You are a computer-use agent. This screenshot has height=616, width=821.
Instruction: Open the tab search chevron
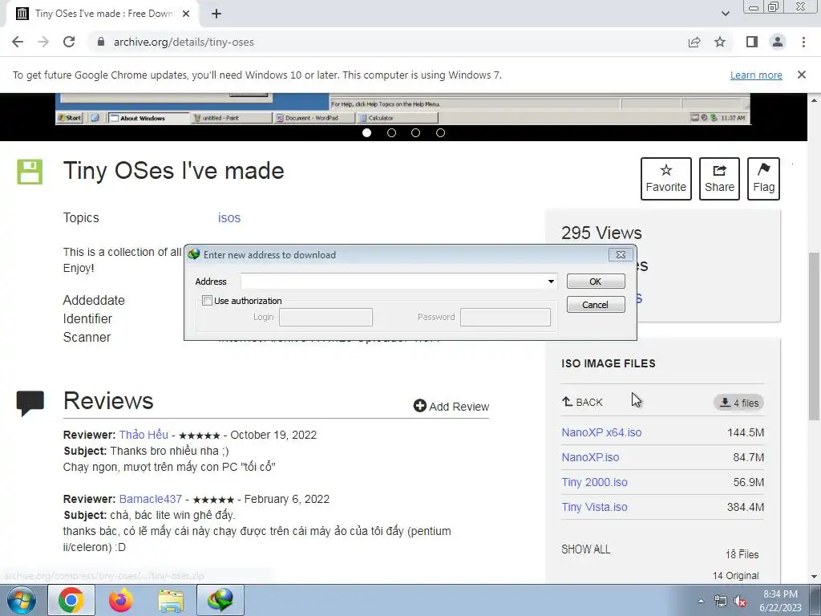pos(725,14)
